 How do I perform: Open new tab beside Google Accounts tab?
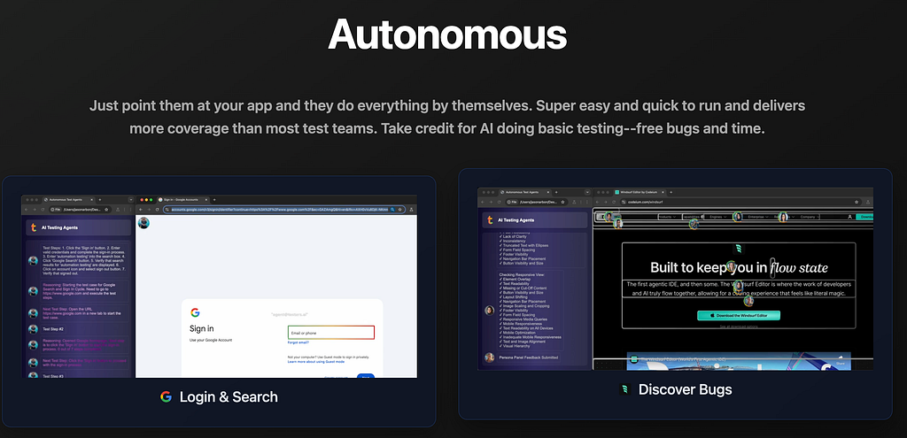click(214, 200)
